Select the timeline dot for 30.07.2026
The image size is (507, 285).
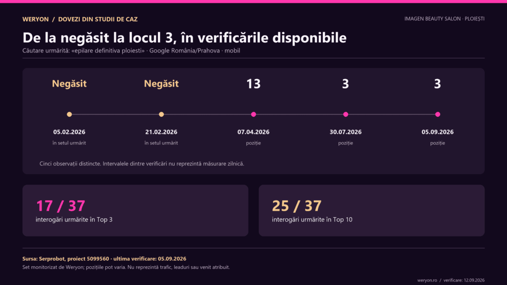click(346, 114)
